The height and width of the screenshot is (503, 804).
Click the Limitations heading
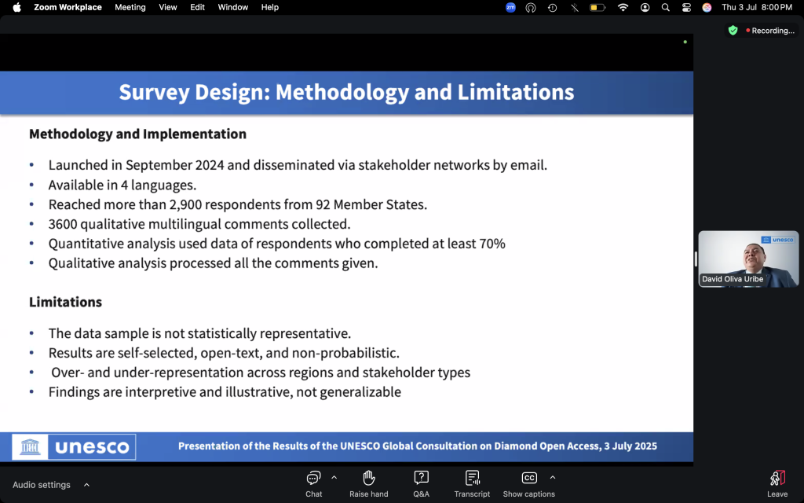(x=65, y=302)
